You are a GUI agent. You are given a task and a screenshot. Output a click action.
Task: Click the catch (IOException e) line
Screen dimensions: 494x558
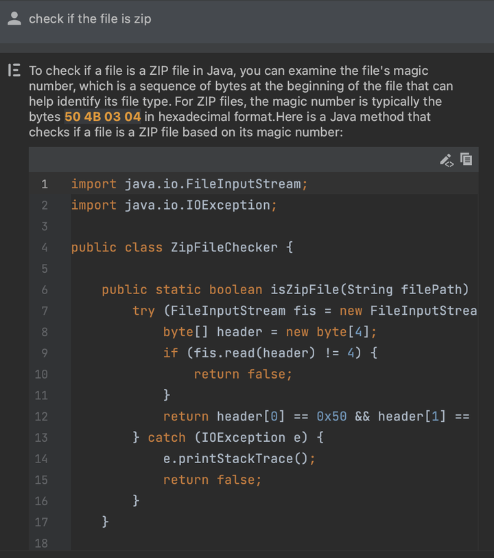(x=228, y=438)
